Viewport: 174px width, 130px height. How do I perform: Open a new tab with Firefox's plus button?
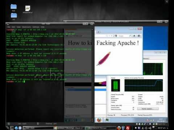pyautogui.click(x=98, y=32)
